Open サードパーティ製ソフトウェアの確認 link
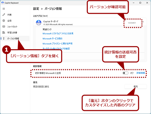Image resolution: width=151 pixels, height=114 pixels. (x=56, y=49)
